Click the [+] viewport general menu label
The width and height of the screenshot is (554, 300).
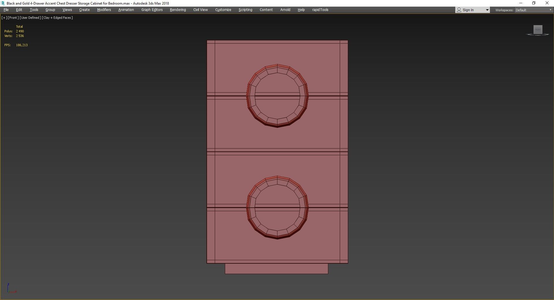(x=4, y=18)
